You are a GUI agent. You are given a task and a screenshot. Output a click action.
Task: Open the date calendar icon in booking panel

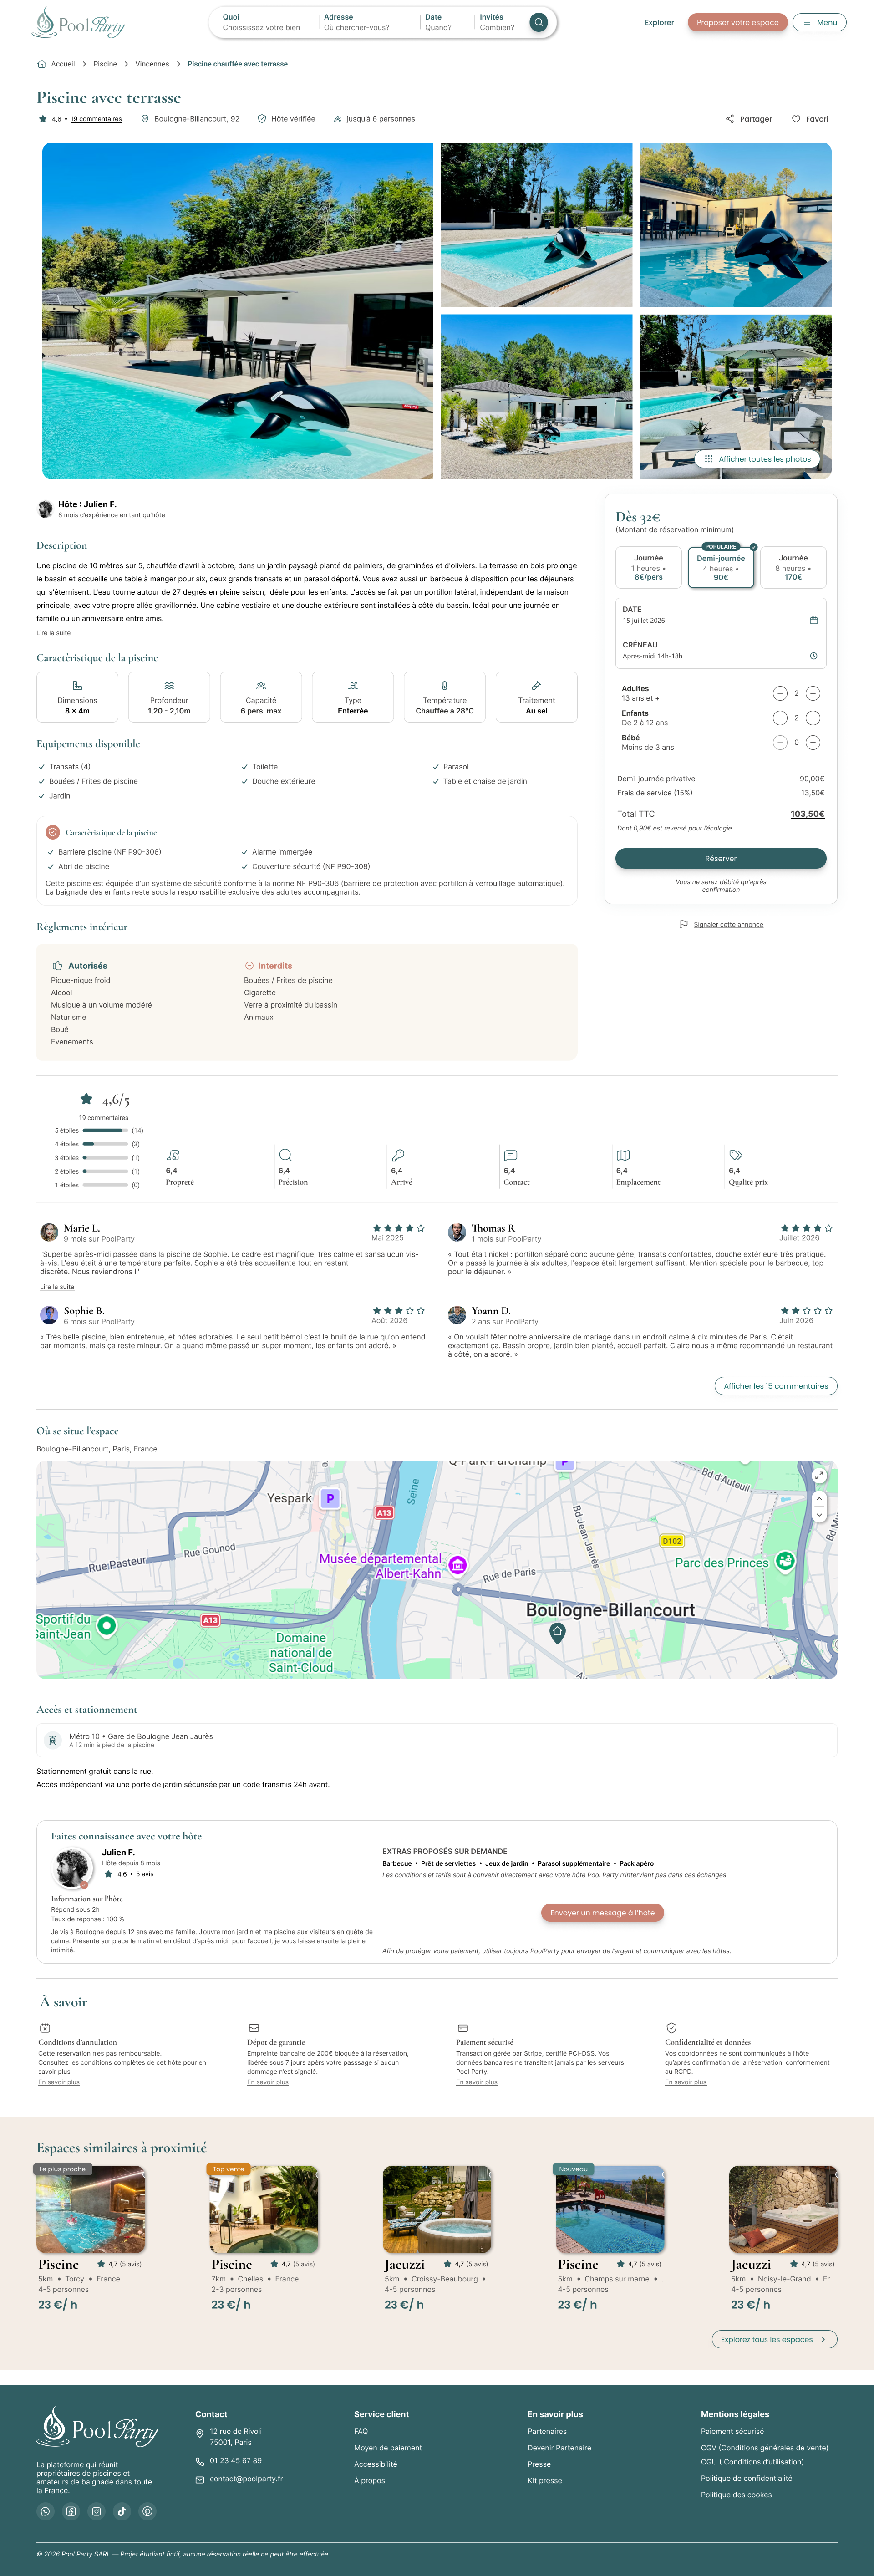(x=813, y=620)
